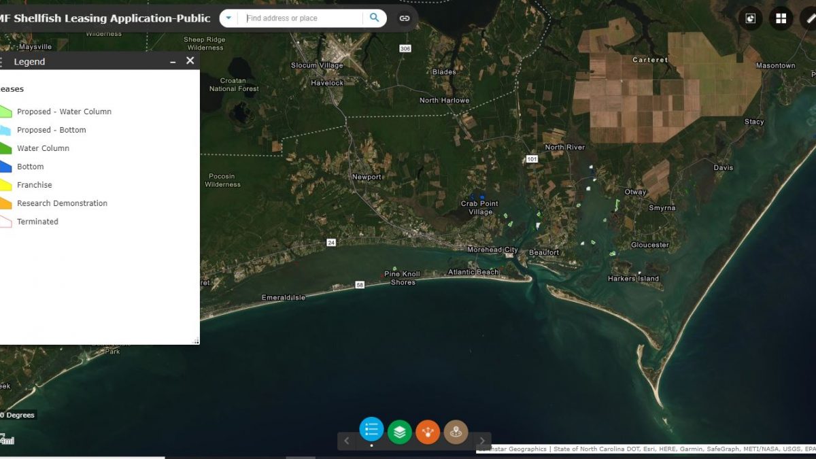
Task: Open the chart widget at top right
Action: pos(751,18)
